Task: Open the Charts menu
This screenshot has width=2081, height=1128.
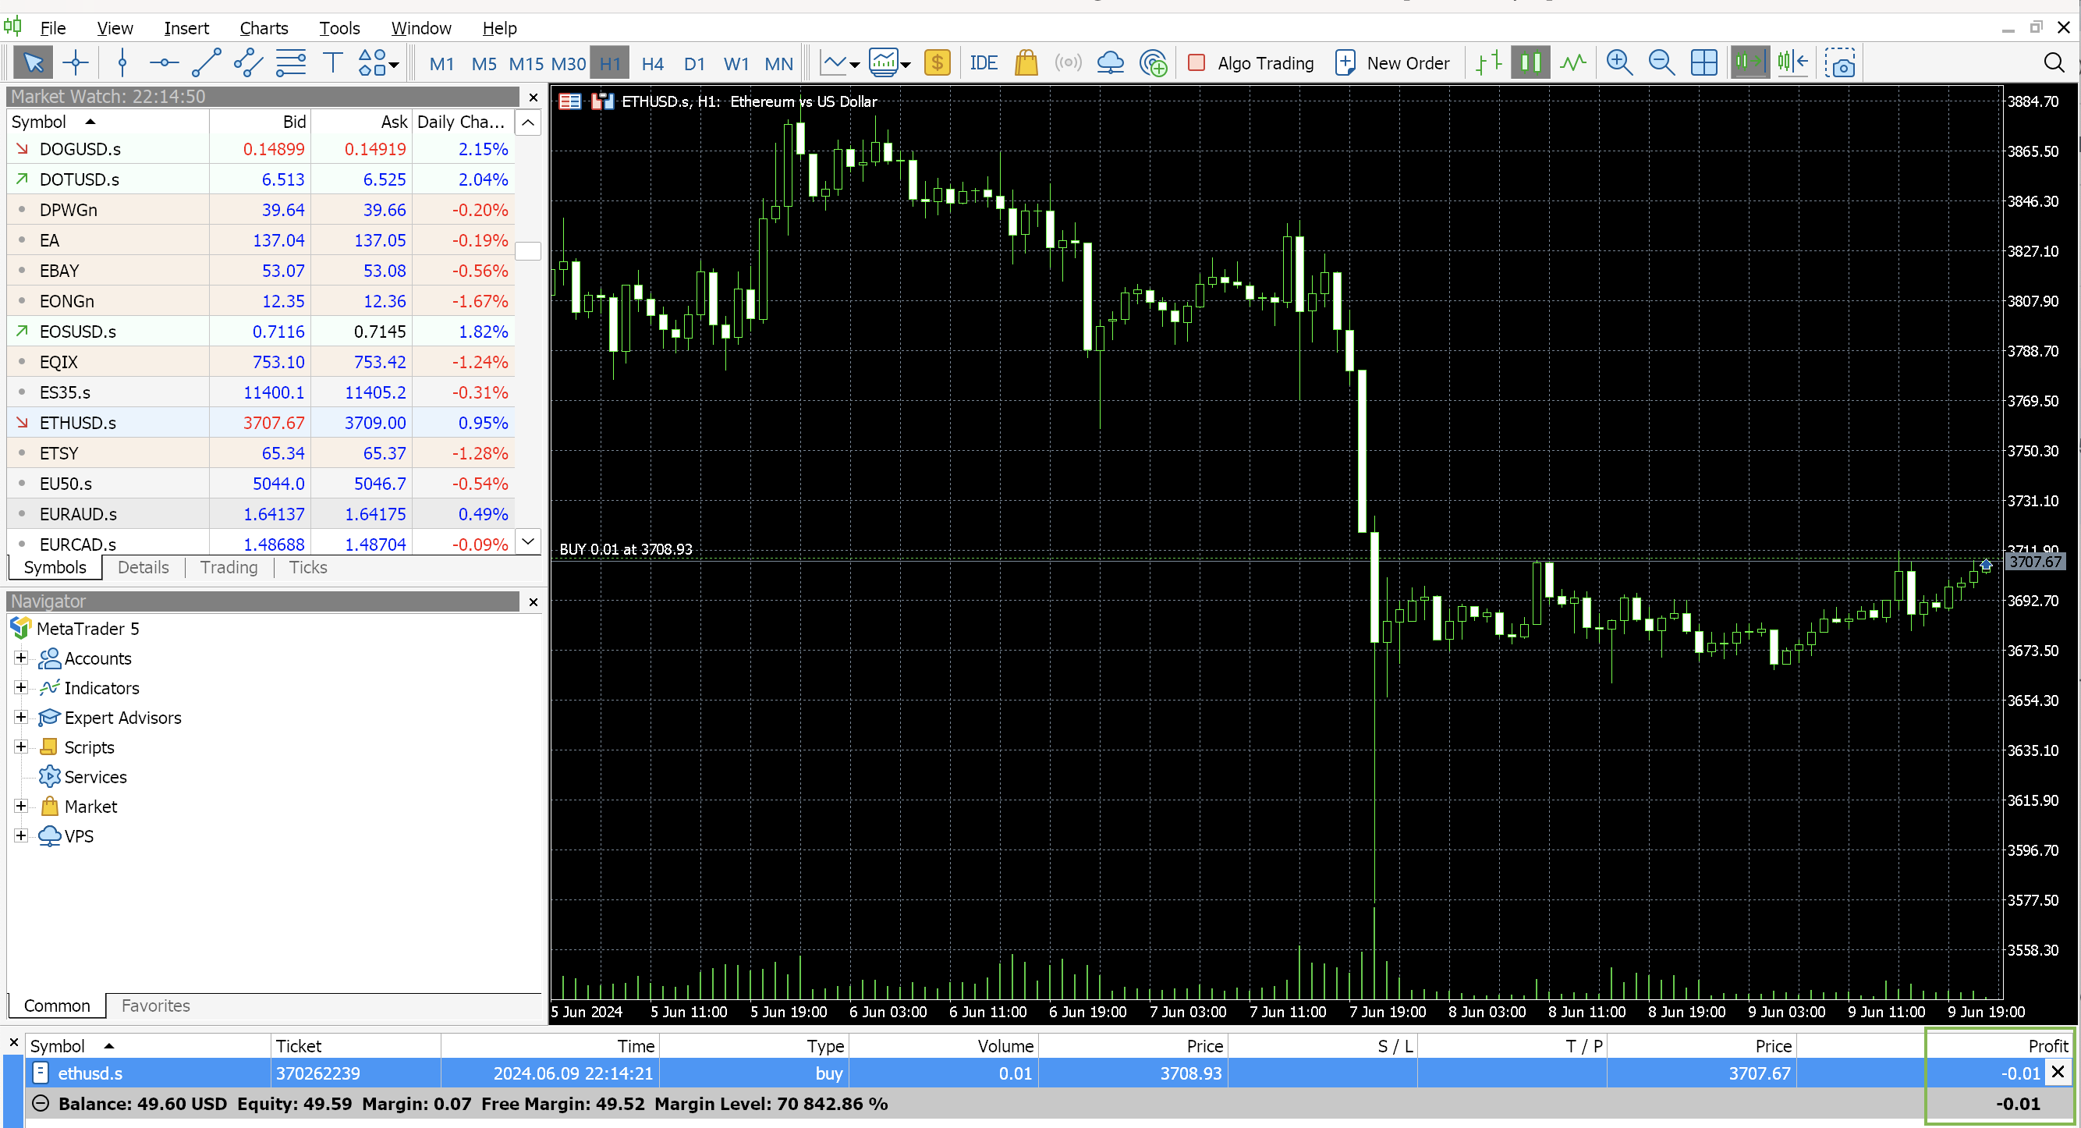Action: [x=264, y=28]
